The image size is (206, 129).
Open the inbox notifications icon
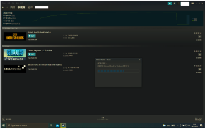174,3
